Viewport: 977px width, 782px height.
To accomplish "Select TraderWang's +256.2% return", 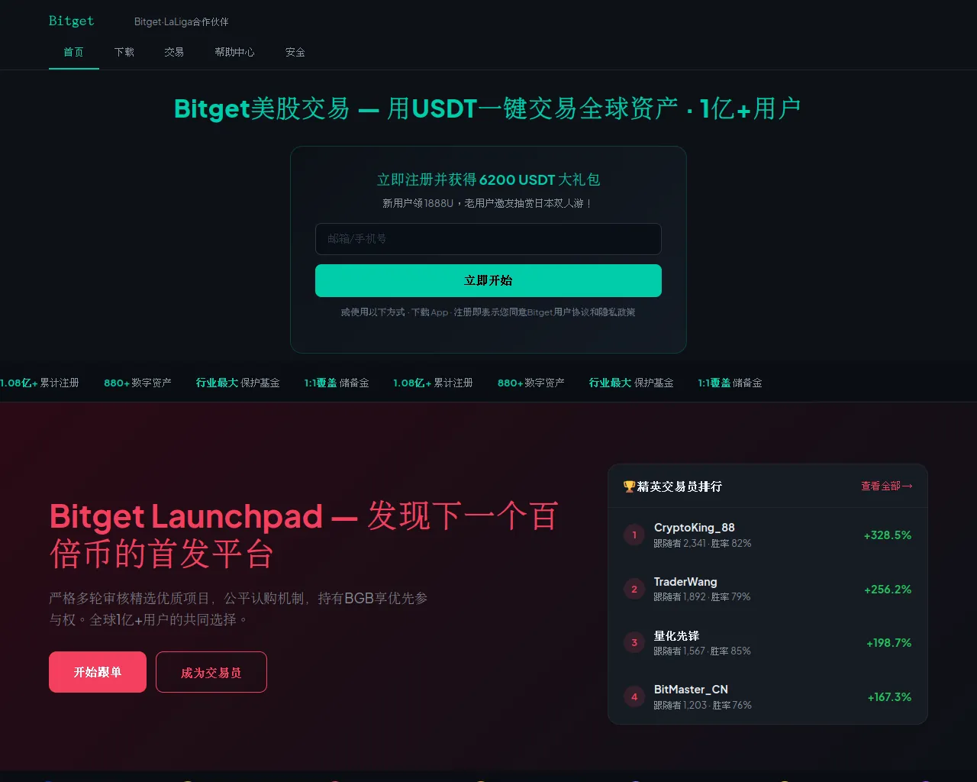I will (888, 590).
